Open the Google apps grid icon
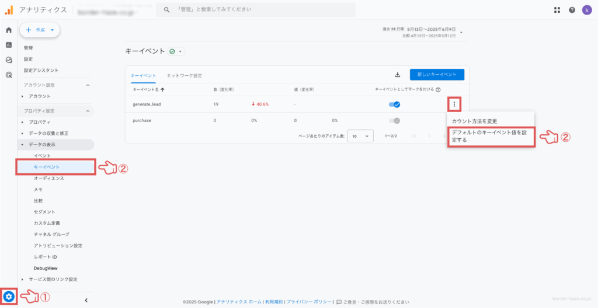This screenshot has width=598, height=308. tap(557, 10)
